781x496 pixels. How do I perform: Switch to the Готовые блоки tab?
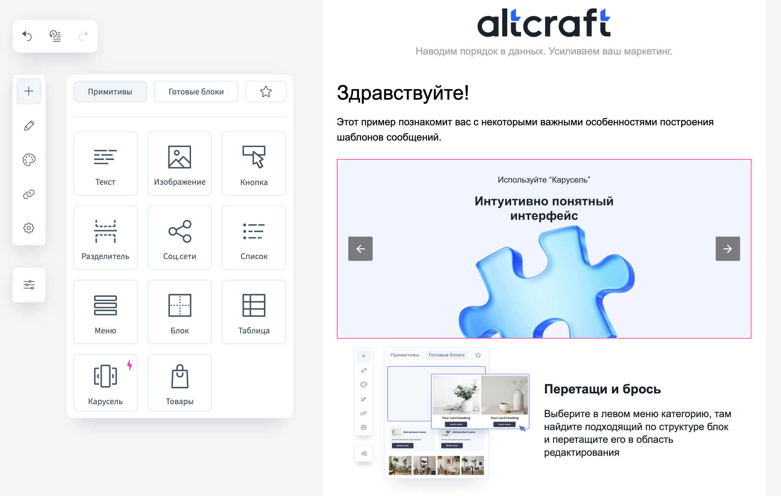pos(196,92)
